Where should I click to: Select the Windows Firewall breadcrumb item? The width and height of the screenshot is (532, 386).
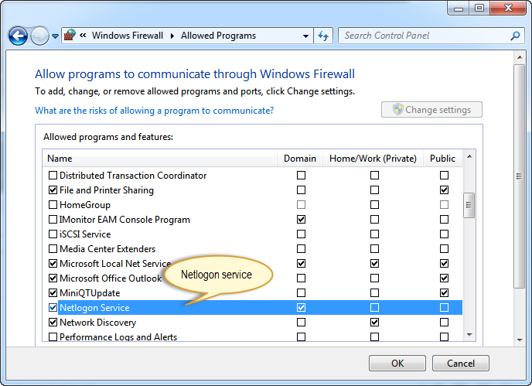pyautogui.click(x=128, y=36)
